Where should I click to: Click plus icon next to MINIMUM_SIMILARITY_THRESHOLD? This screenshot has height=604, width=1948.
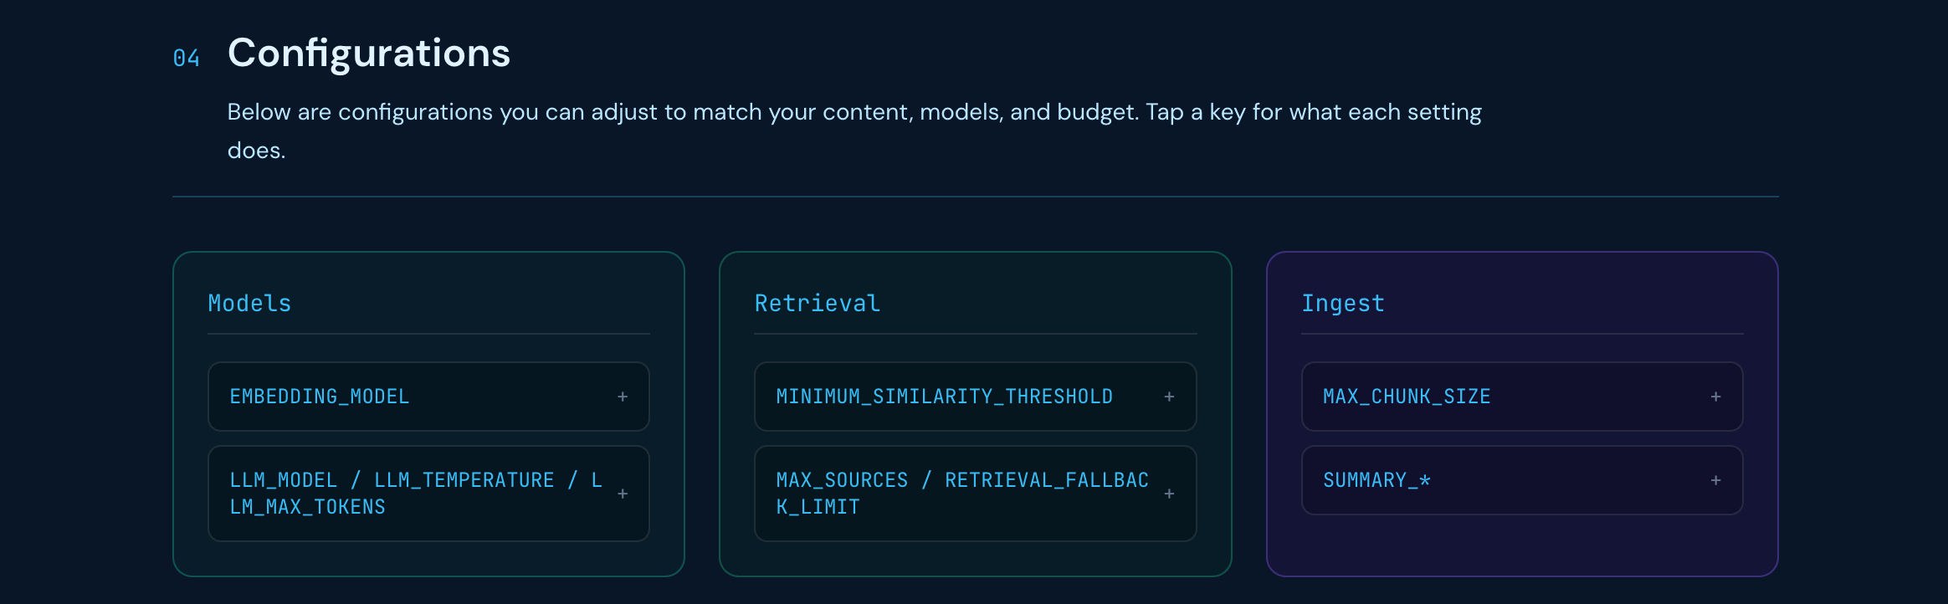tap(1169, 397)
